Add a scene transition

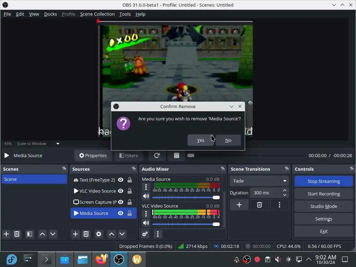click(x=239, y=205)
